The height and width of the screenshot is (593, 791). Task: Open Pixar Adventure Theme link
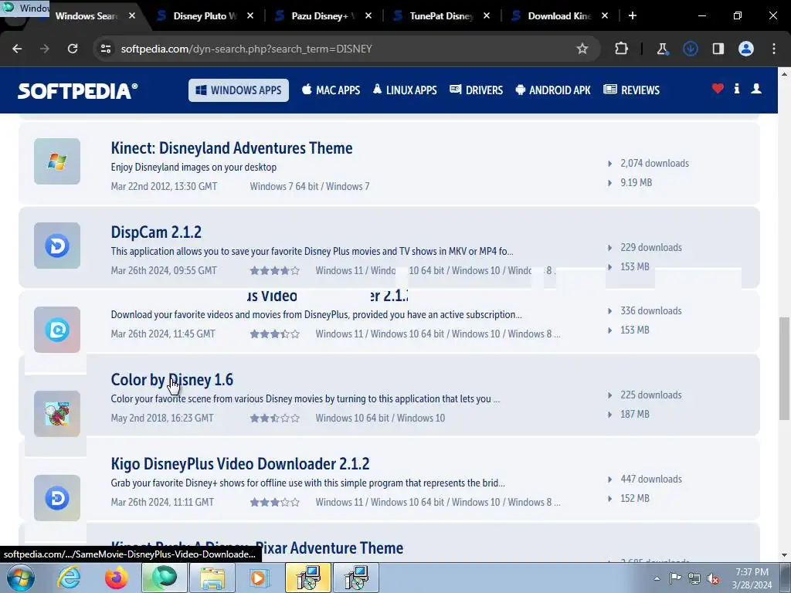click(256, 548)
